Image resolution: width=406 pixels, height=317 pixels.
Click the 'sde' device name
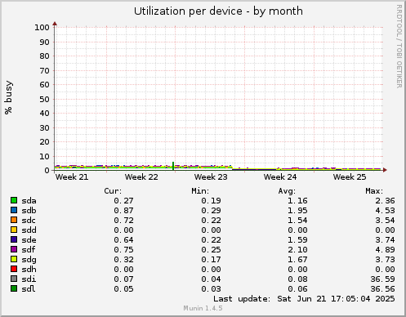29,240
